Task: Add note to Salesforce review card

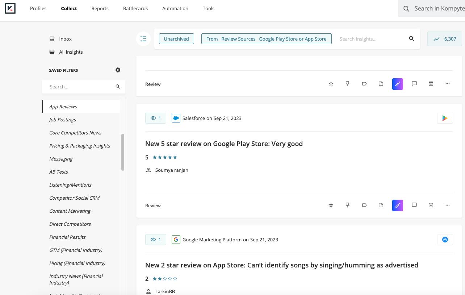Action: tap(381, 205)
